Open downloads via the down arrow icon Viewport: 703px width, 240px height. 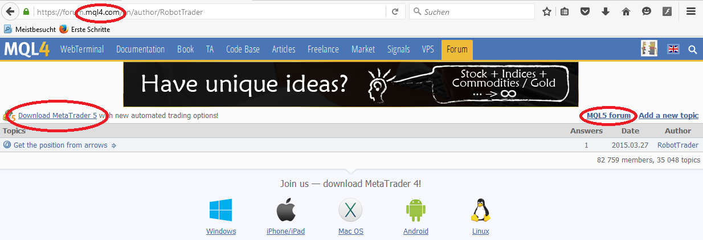pos(606,11)
